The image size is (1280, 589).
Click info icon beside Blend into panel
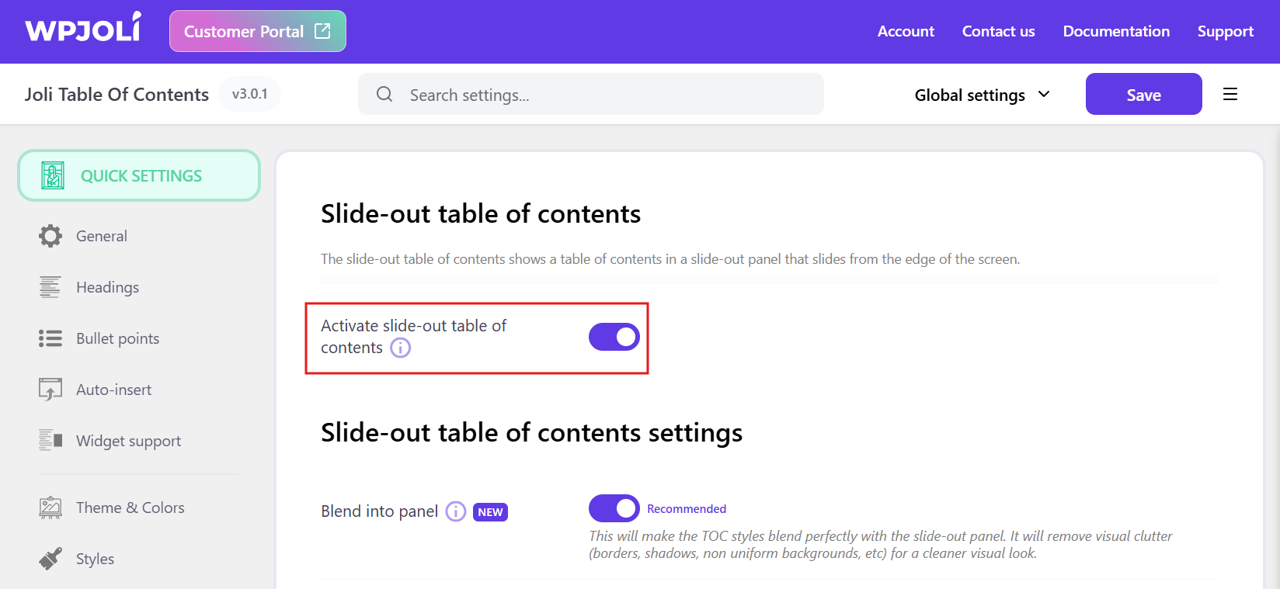pyautogui.click(x=456, y=511)
